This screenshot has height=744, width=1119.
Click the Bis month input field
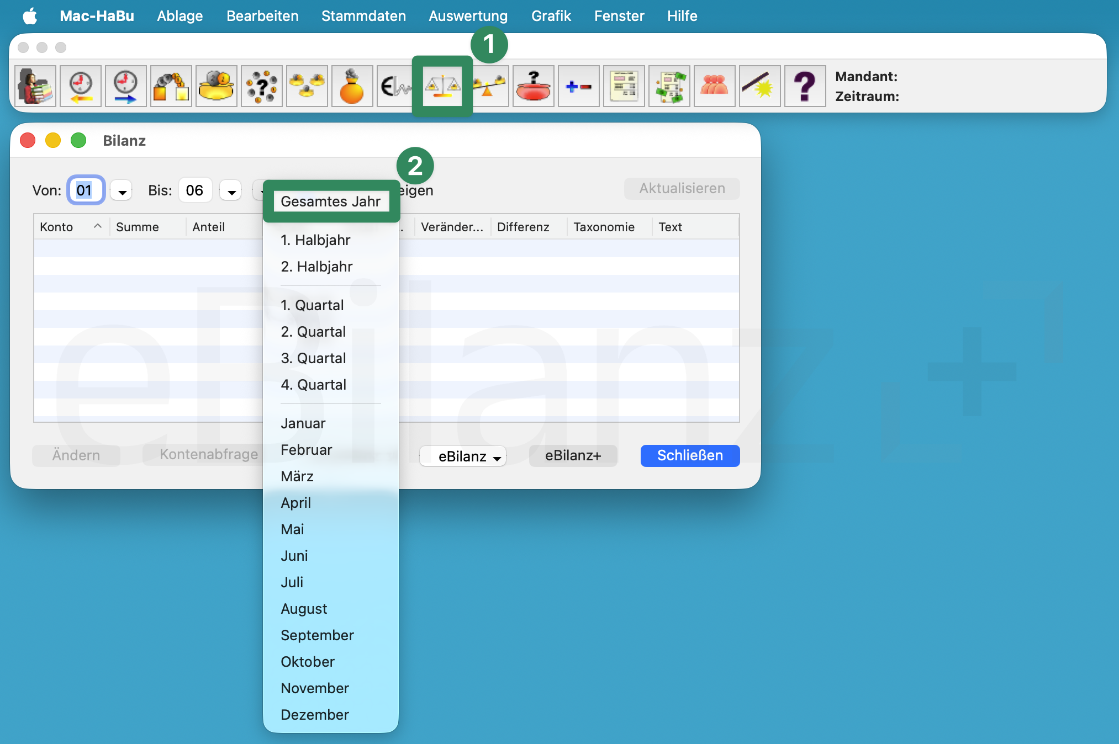pyautogui.click(x=196, y=190)
